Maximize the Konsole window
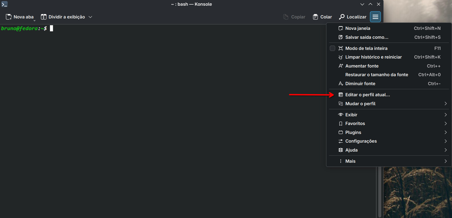Viewport: 452px width, 218px height. (x=370, y=4)
